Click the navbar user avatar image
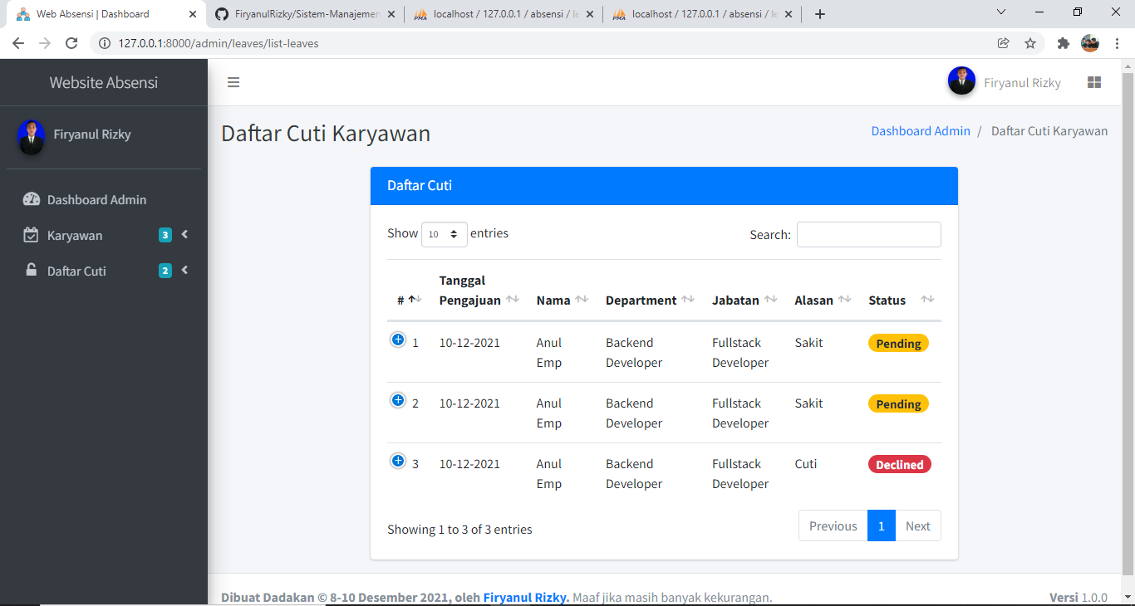 click(x=961, y=81)
